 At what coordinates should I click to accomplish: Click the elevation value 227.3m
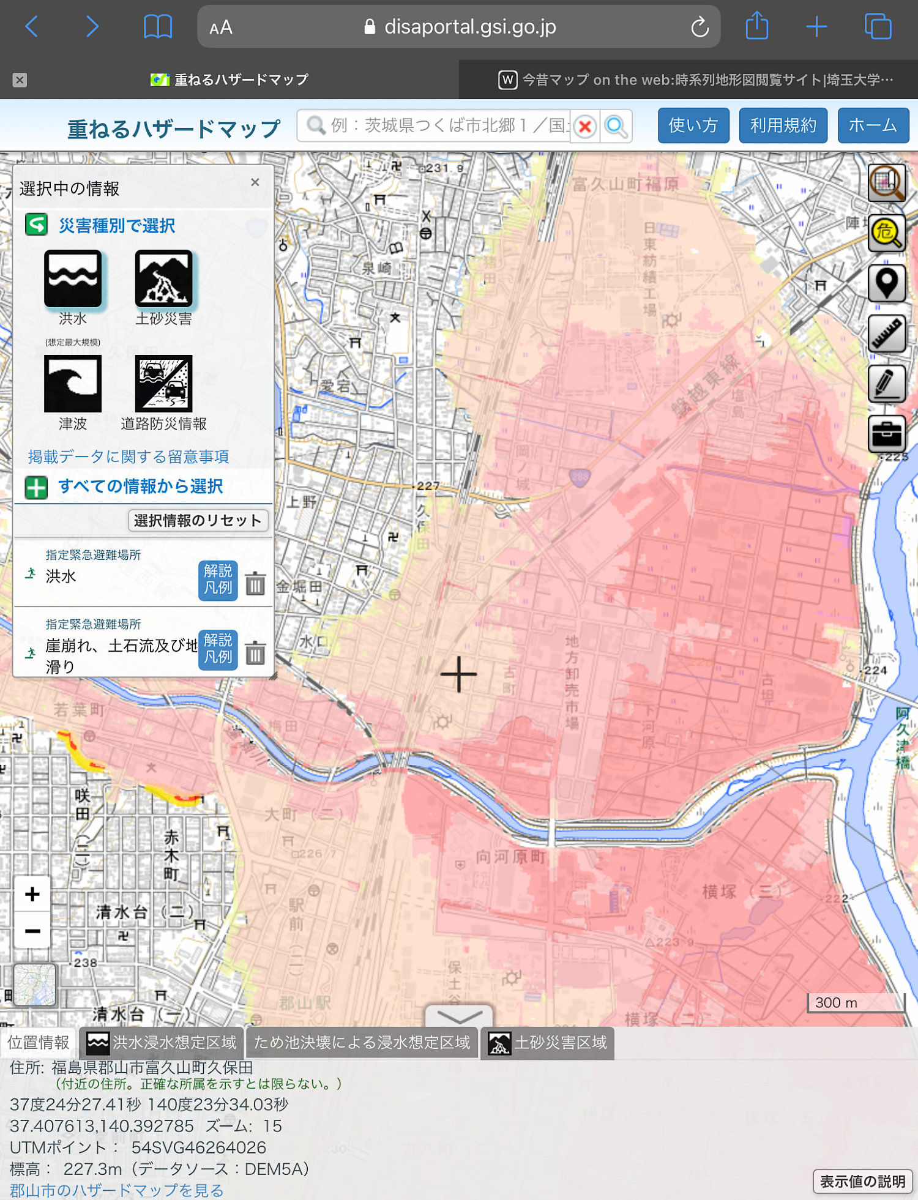click(92, 1169)
